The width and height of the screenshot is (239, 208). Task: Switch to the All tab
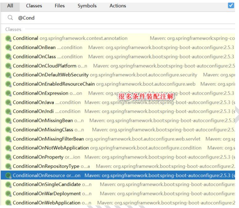[10, 6]
